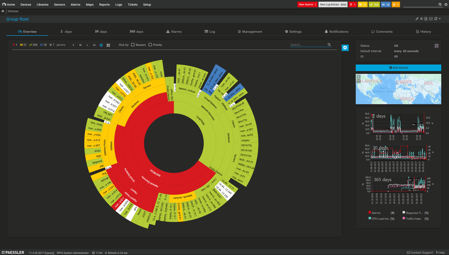Open the Contact Support link
The height and width of the screenshot is (255, 449).
pos(420,252)
